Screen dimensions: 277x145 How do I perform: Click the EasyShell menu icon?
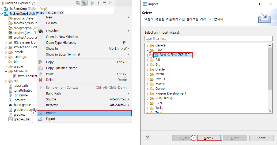point(41,31)
